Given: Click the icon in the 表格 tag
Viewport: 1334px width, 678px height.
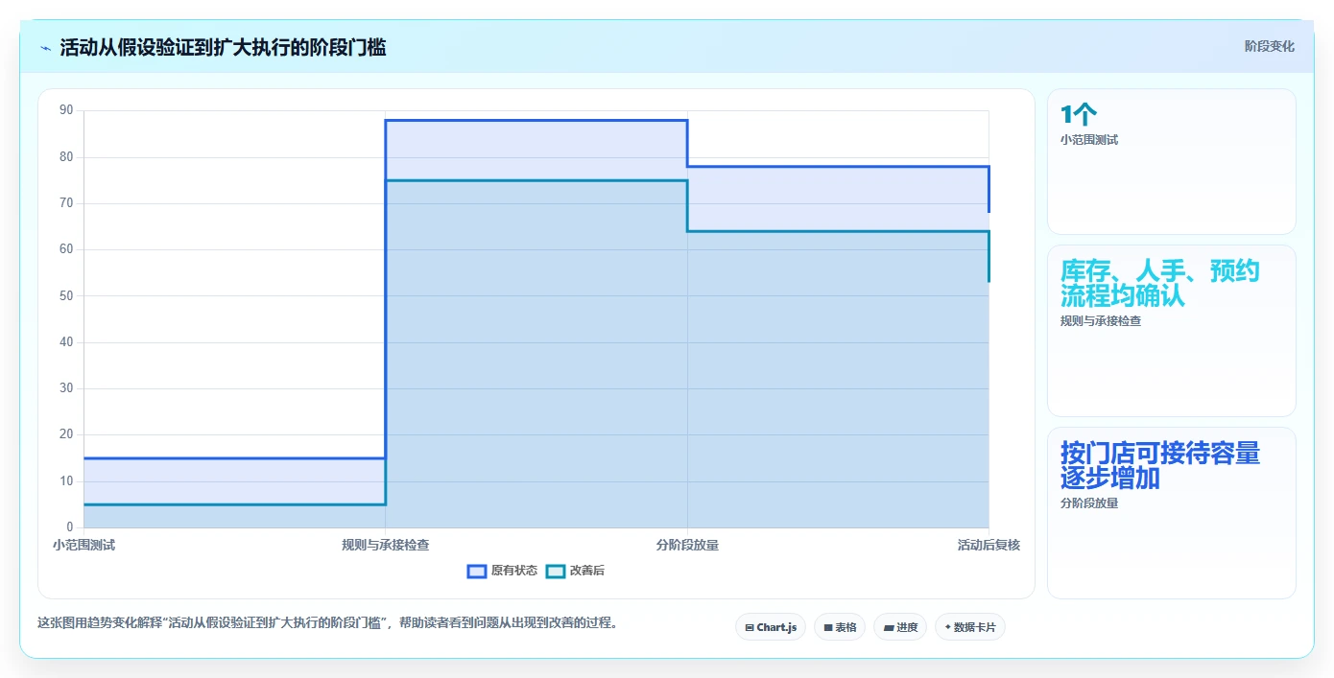Looking at the screenshot, I should [x=827, y=627].
